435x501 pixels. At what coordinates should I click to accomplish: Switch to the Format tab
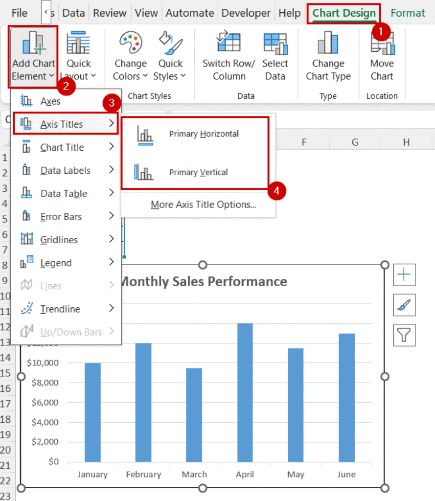[x=408, y=13]
